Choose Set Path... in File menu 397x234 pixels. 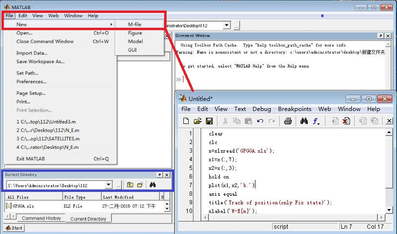click(27, 73)
